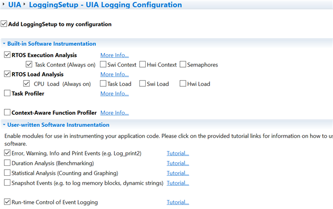Image resolution: width=333 pixels, height=209 pixels.
Task: Enable Statistical Analysis (Counting and Graphing)
Action: pyautogui.click(x=7, y=173)
